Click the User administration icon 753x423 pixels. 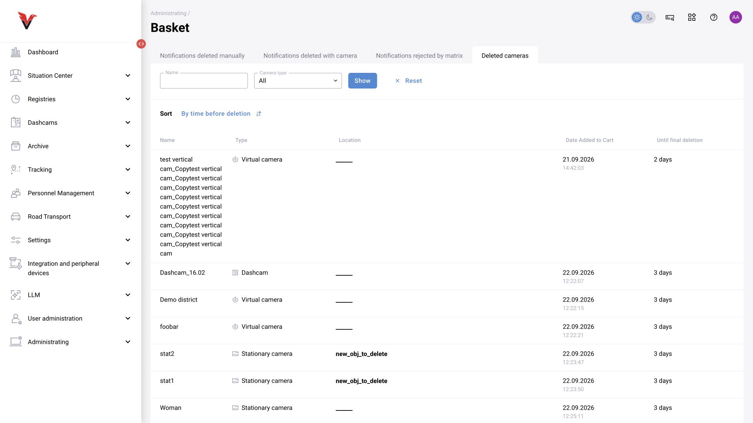(16, 318)
